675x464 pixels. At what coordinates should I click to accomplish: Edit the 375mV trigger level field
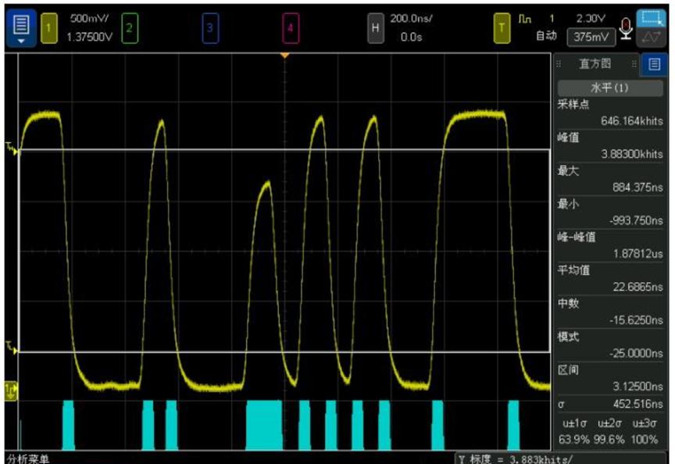tap(591, 37)
